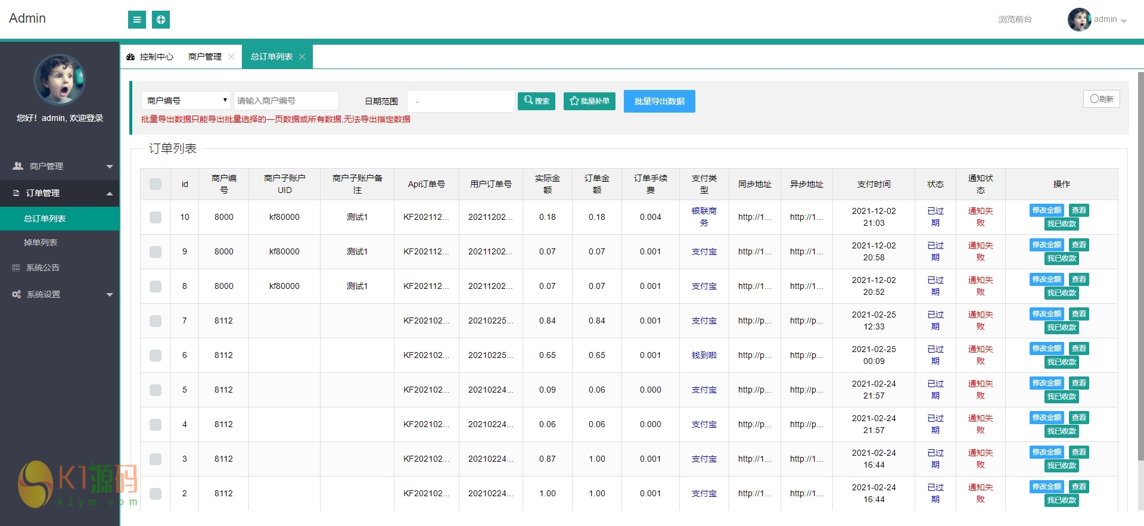Viewport: 1144px width, 526px height.
Task: Expand the 商户管理 sidebar menu arrow
Action: pyautogui.click(x=110, y=167)
